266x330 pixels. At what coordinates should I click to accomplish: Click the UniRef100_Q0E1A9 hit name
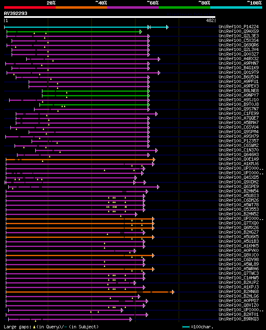pyautogui.click(x=239, y=159)
